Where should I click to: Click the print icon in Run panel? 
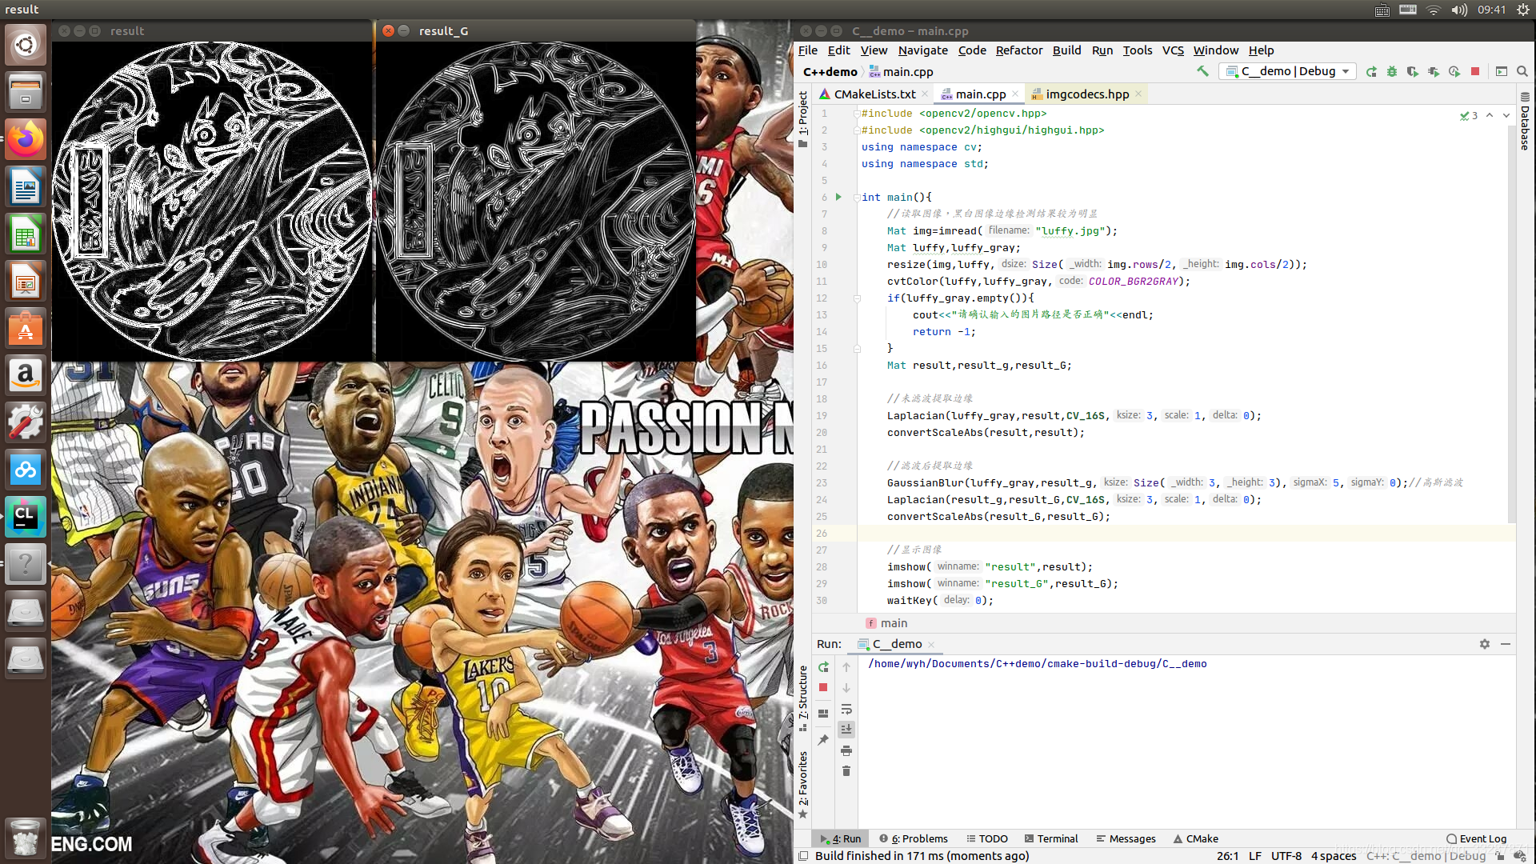click(x=846, y=750)
